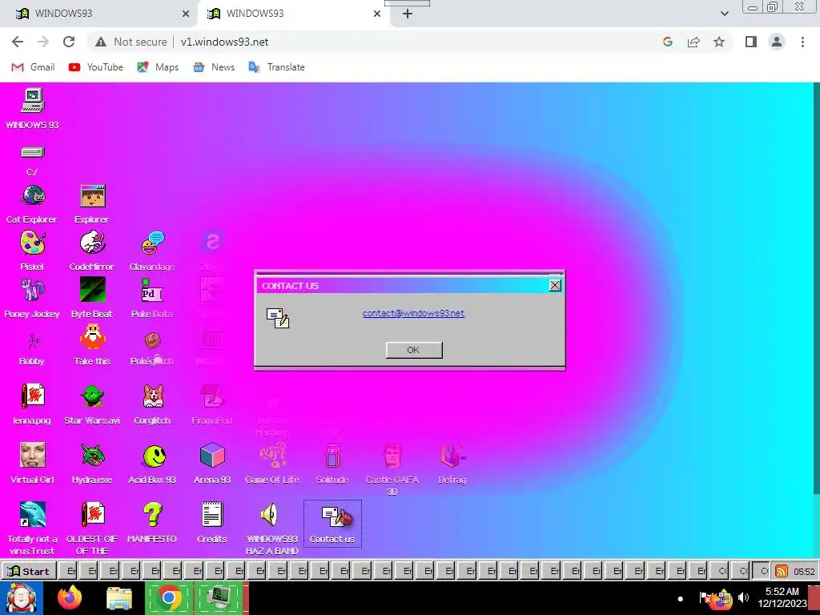Image resolution: width=820 pixels, height=615 pixels.
Task: Click the system clock showing 5:52 AM
Action: [782, 597]
